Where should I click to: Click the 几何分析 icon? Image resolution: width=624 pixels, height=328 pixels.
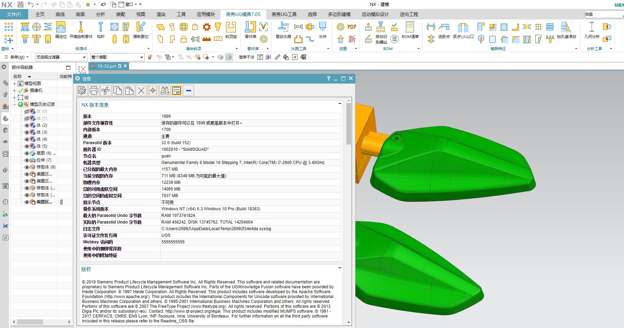click(592, 27)
